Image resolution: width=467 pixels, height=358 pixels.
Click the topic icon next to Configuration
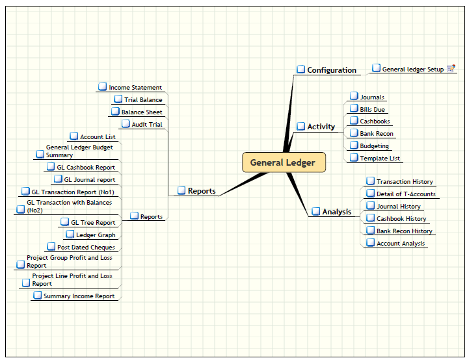(x=300, y=70)
